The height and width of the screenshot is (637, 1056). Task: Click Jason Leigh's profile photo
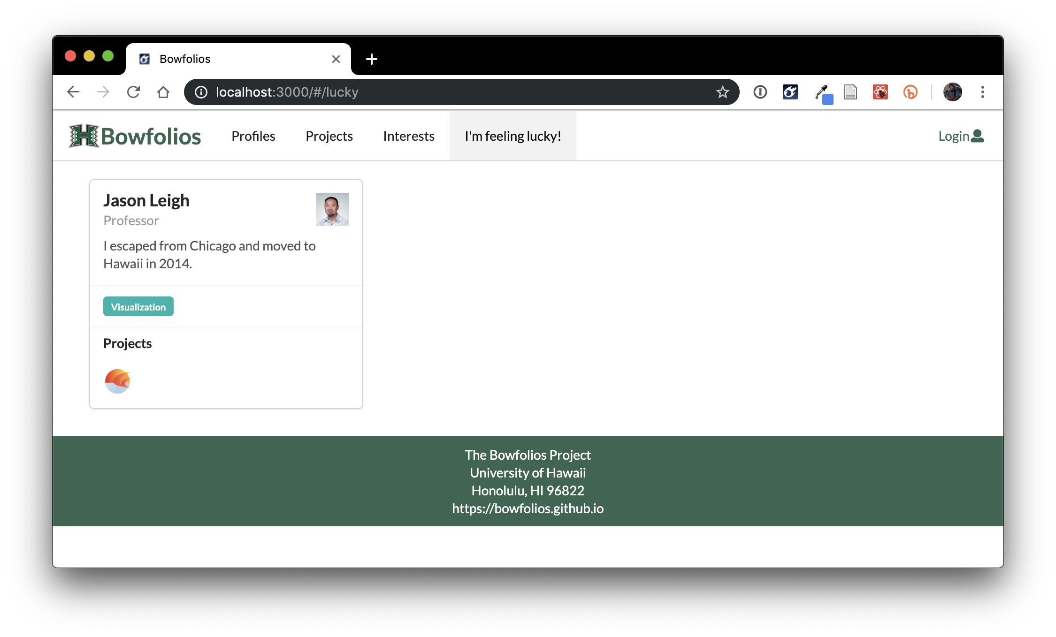332,210
